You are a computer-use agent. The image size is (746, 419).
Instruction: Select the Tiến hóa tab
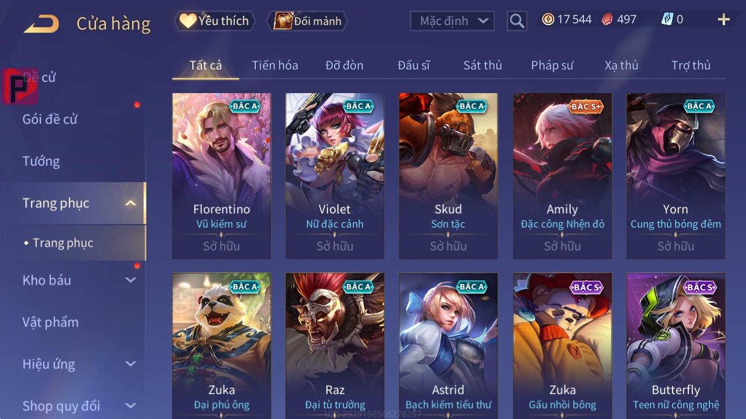(275, 65)
